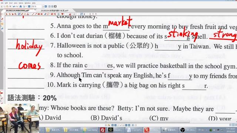The height and width of the screenshot is (133, 237).
Task: Click the chain link tool icon
Action: pyautogui.click(x=45, y=14)
